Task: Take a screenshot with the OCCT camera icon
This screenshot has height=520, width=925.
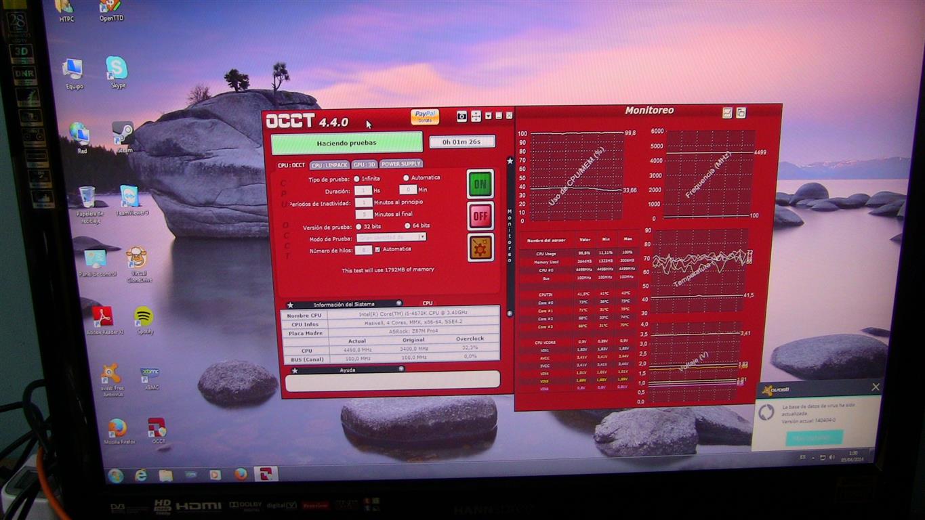Action: pyautogui.click(x=461, y=116)
